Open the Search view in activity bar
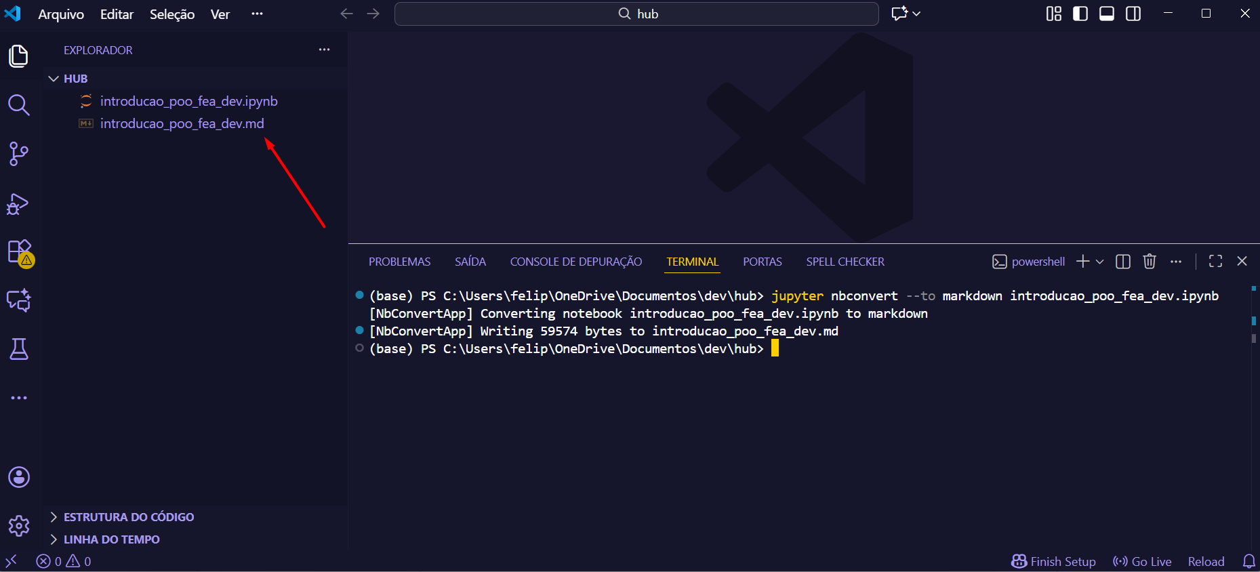 point(18,105)
